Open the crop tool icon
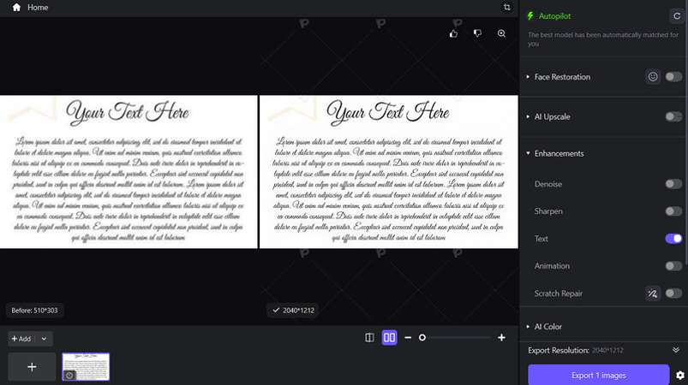 506,8
